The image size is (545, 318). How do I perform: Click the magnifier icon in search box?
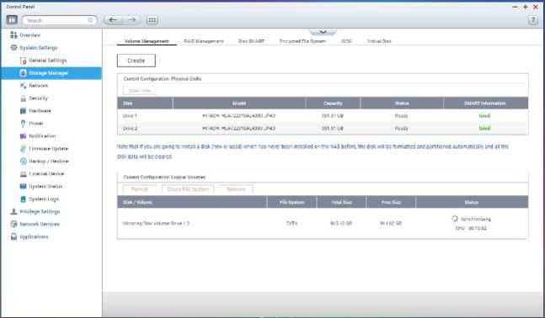[x=90, y=20]
